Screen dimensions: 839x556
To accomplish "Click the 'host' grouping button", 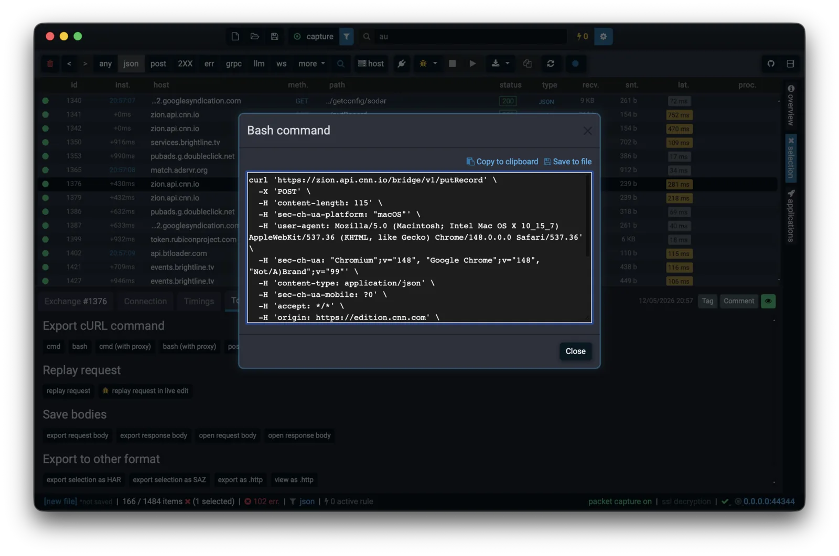I will [371, 63].
